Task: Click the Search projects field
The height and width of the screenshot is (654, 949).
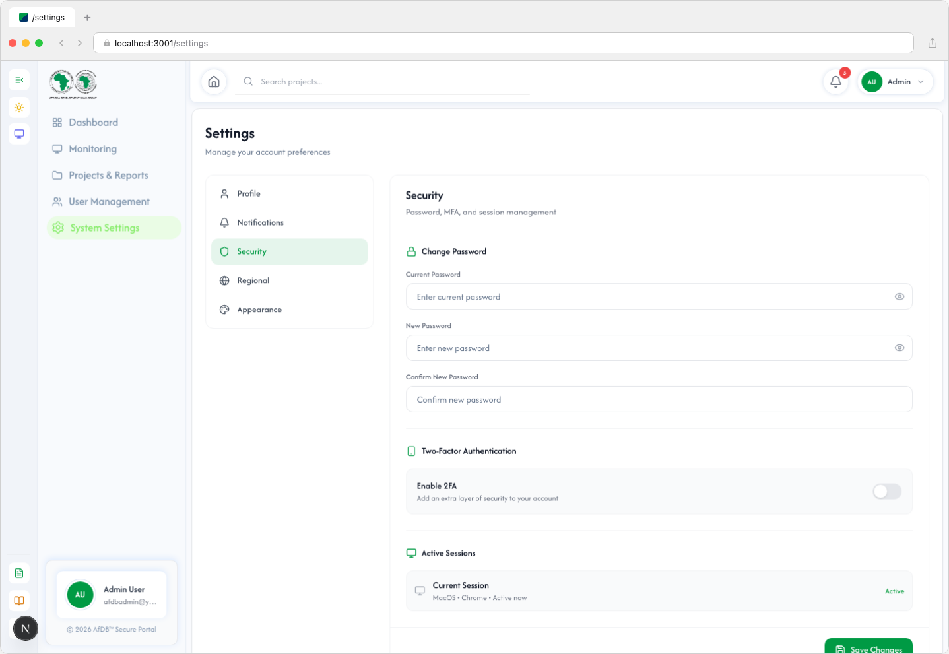Action: coord(383,82)
